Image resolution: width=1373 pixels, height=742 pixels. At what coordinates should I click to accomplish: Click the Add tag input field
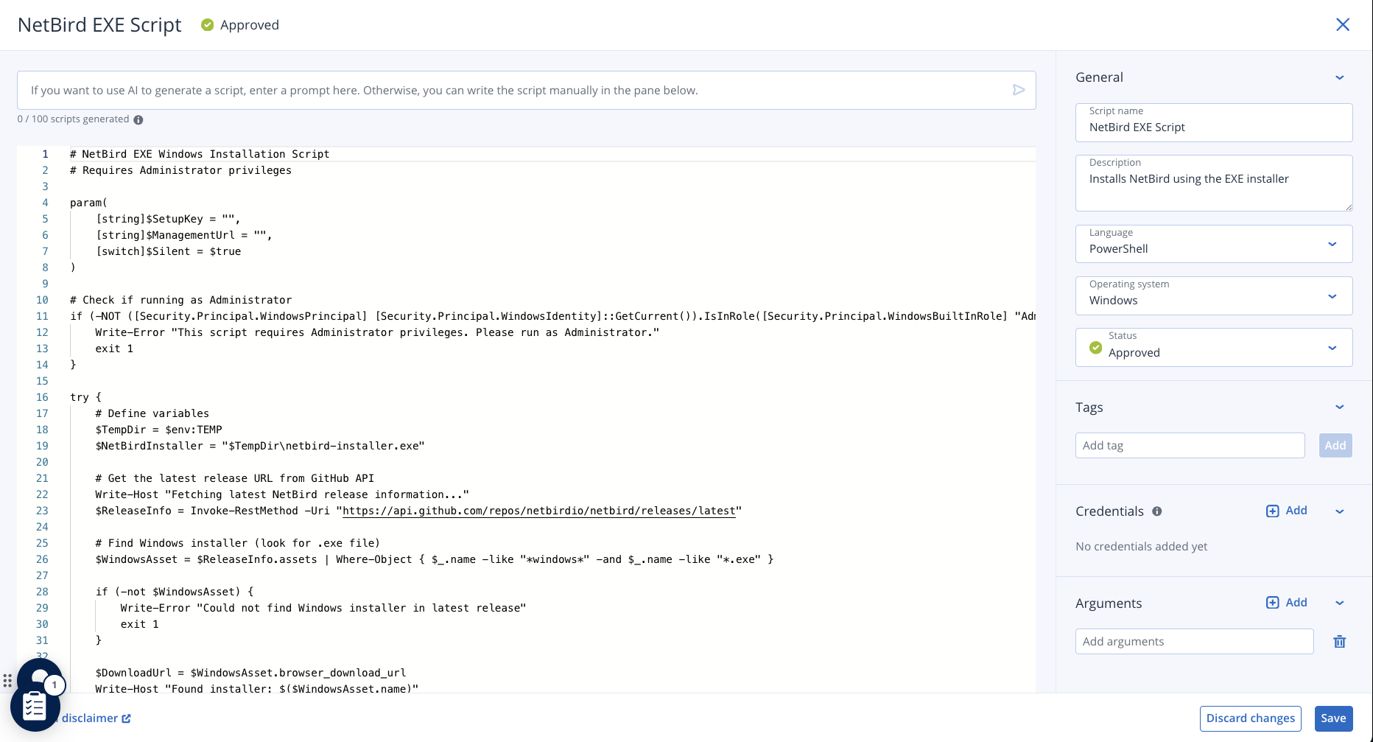click(x=1190, y=446)
